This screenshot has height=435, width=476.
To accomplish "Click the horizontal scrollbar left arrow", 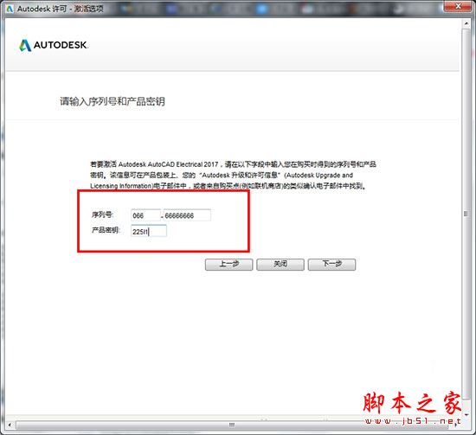I will pyautogui.click(x=10, y=425).
